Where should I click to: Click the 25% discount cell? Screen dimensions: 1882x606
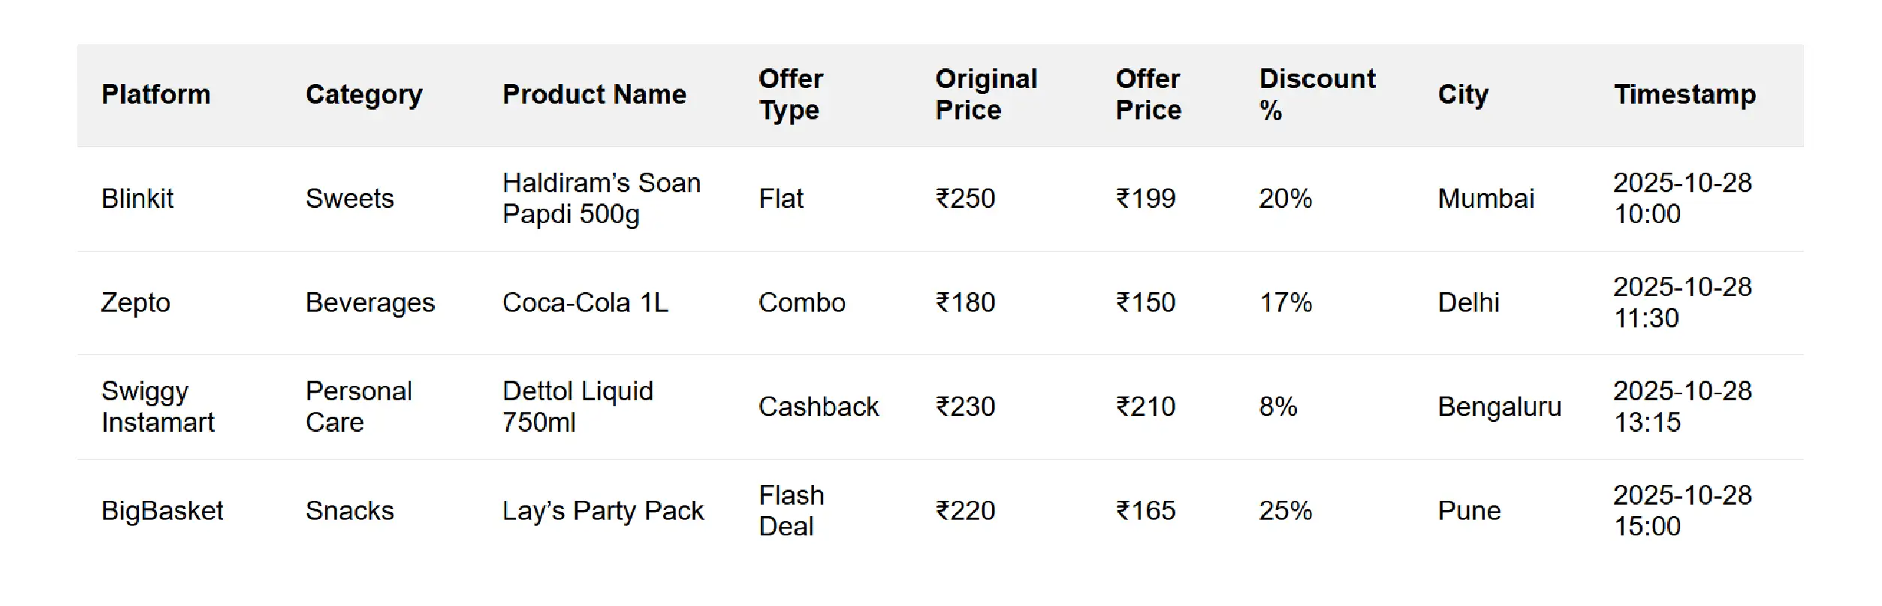point(1285,511)
